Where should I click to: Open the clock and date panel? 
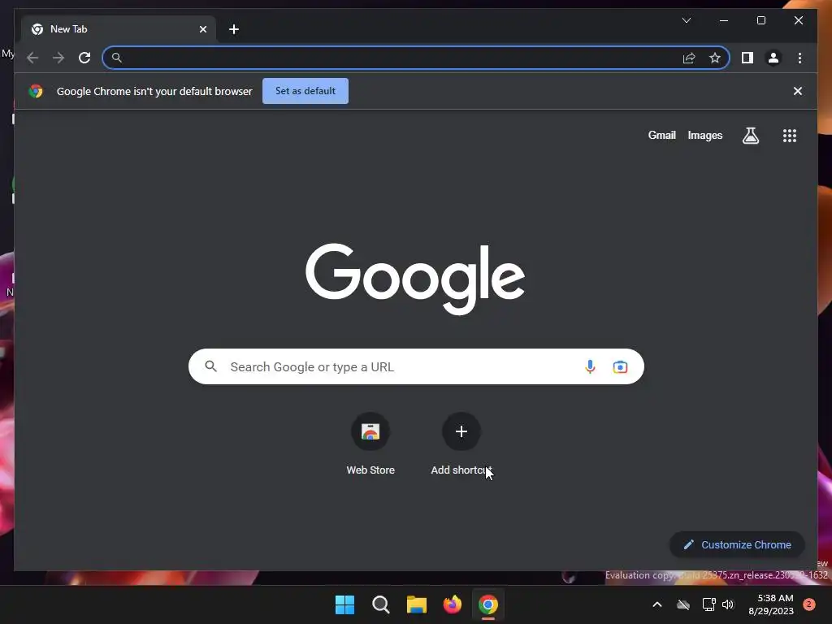(771, 604)
